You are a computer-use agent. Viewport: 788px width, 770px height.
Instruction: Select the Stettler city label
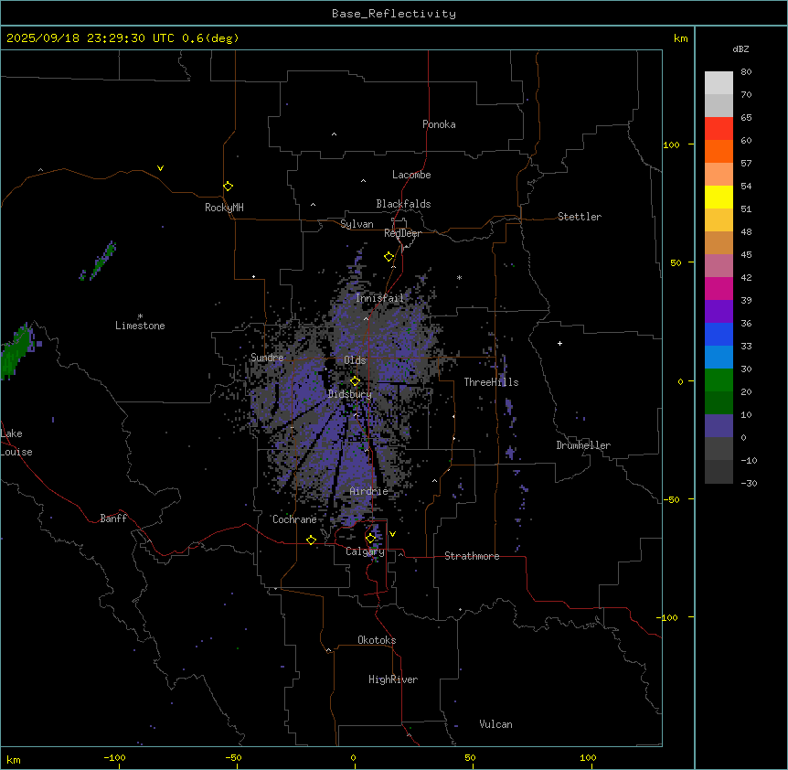tap(580, 217)
